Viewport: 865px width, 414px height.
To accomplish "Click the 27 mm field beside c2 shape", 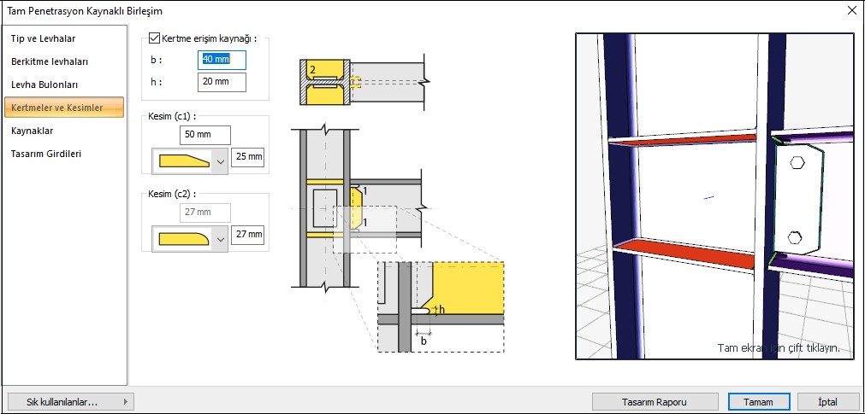I will (248, 235).
